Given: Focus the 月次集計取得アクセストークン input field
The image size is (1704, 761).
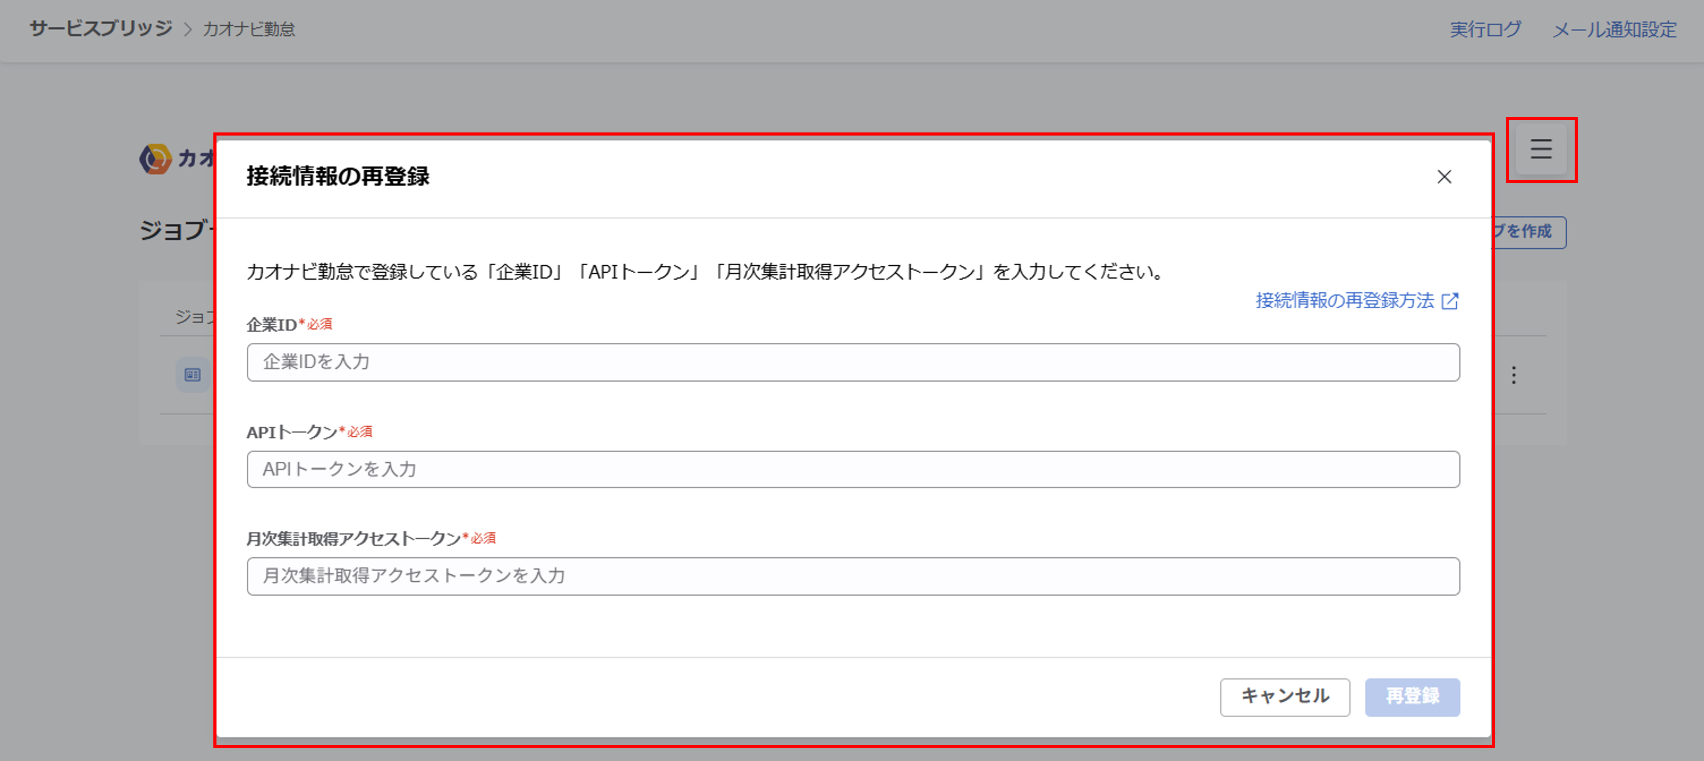Looking at the screenshot, I should coord(853,576).
